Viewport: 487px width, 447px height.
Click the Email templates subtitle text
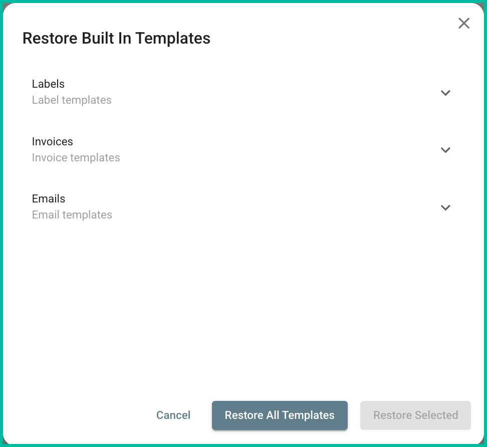tap(72, 214)
